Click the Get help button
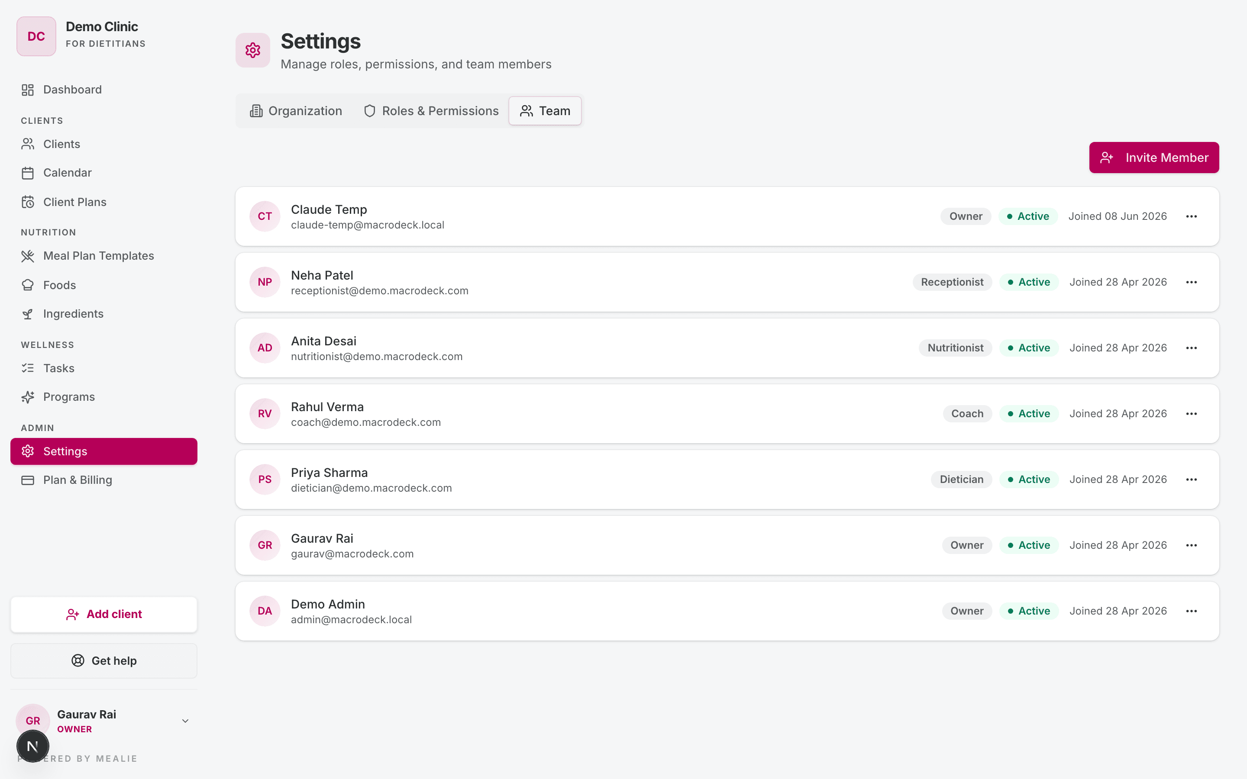1247x779 pixels. coord(103,660)
